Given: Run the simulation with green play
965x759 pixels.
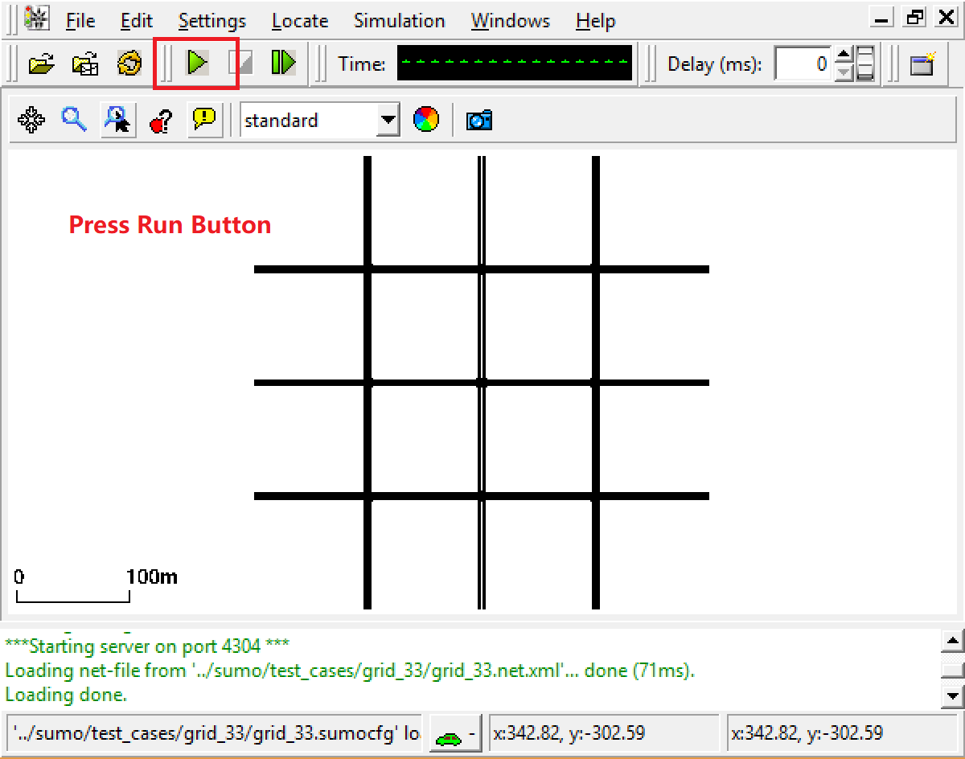Looking at the screenshot, I should (x=197, y=63).
